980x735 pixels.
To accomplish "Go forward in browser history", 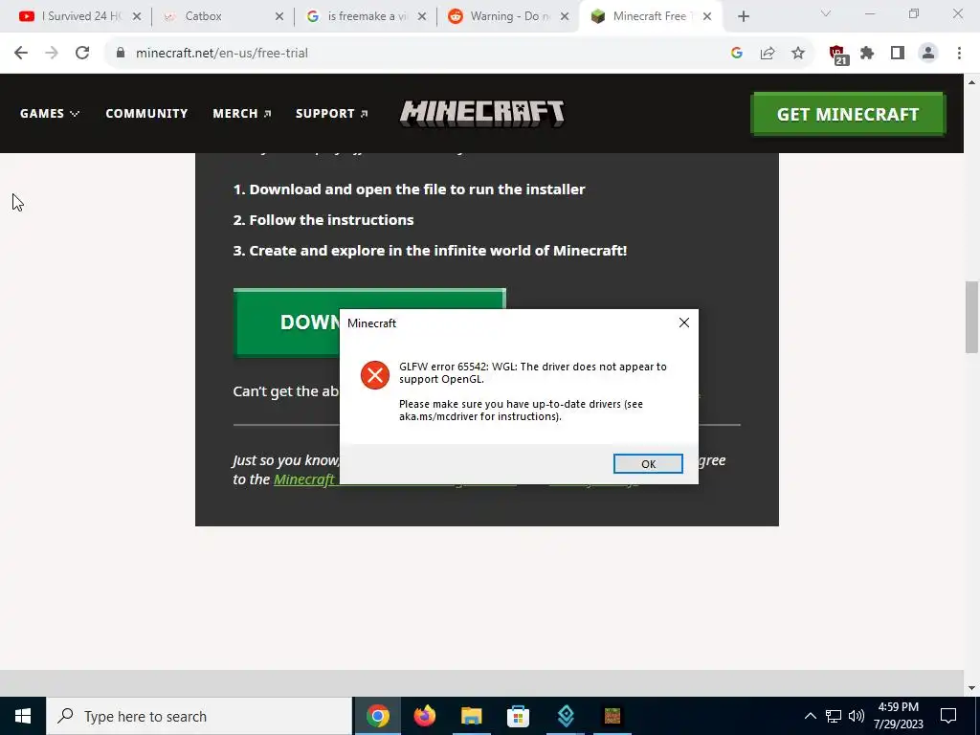I will click(x=52, y=54).
